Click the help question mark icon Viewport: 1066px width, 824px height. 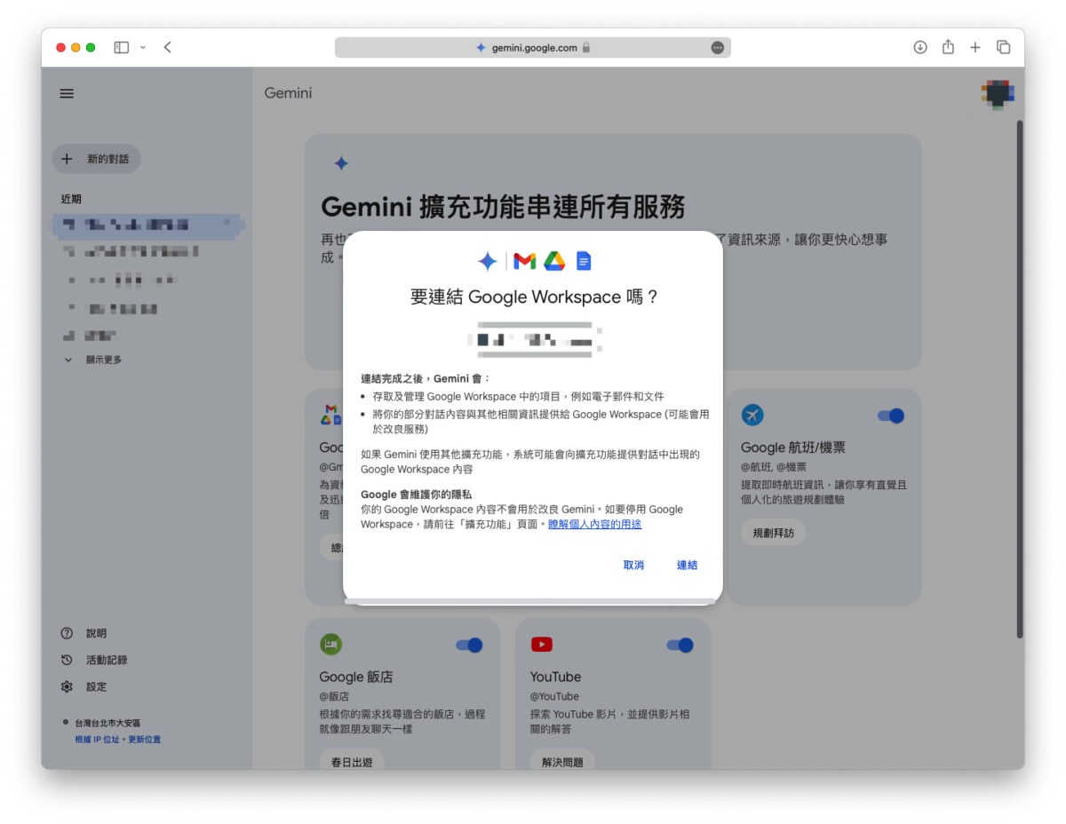67,633
